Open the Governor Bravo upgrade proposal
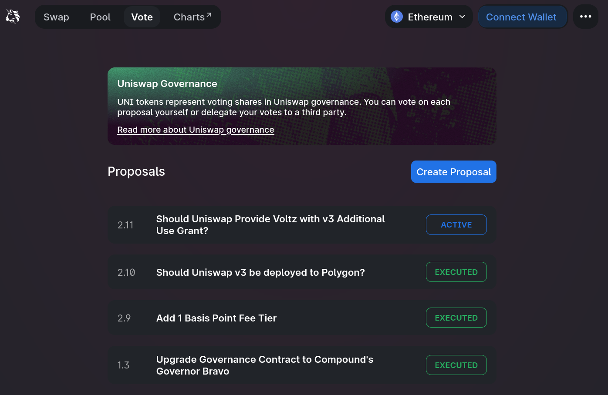This screenshot has width=608, height=395. [x=264, y=365]
